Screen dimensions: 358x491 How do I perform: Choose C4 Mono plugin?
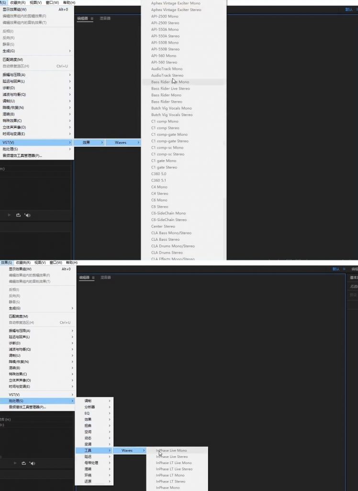tap(159, 187)
